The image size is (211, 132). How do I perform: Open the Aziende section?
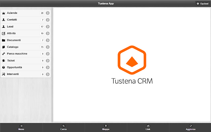point(26,13)
